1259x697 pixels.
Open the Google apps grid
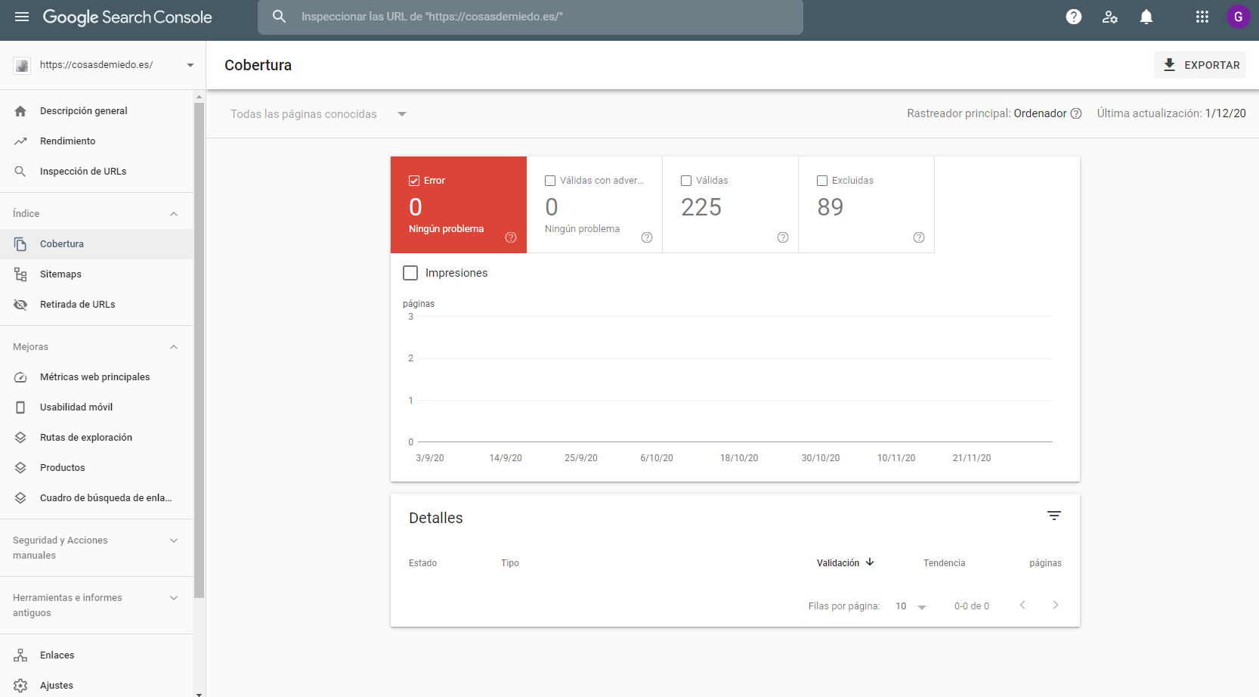point(1202,17)
